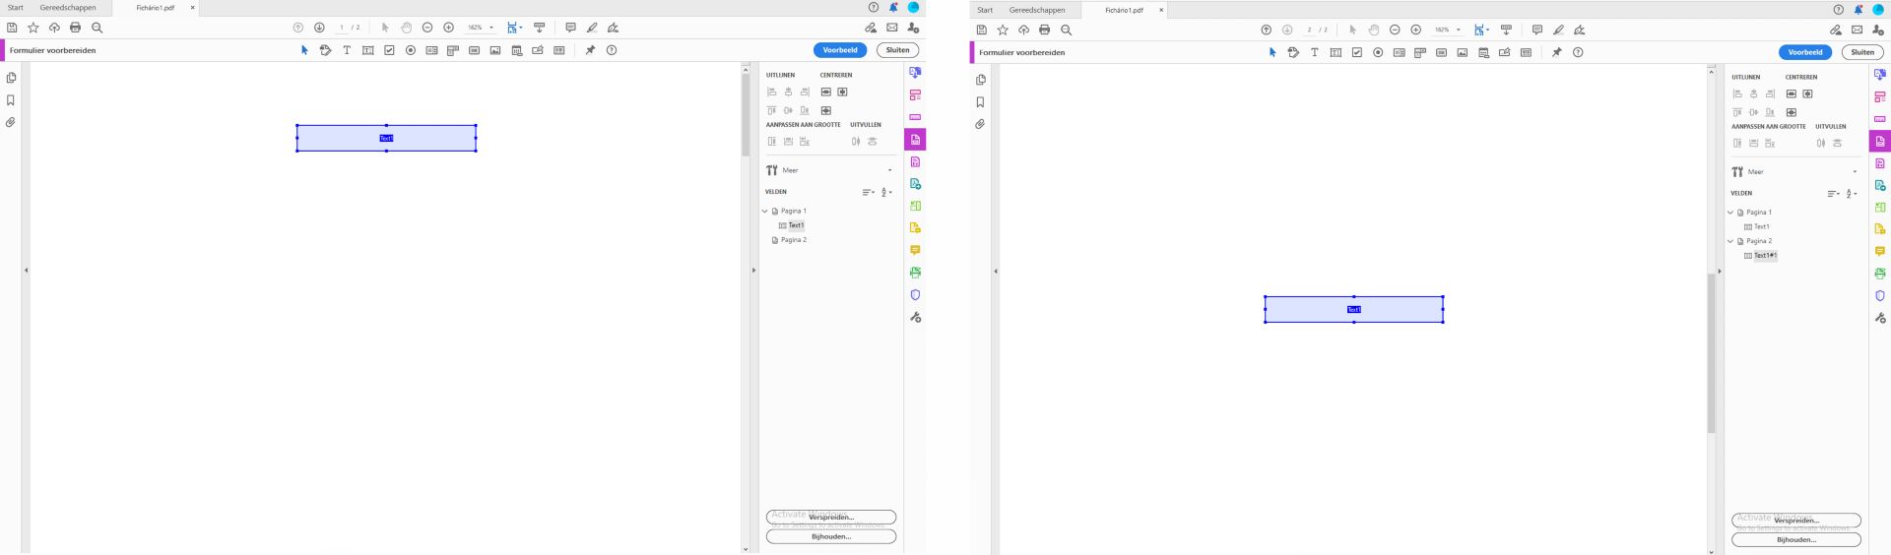Pick the checkbox field tool in left window
1891x555 pixels.
tap(389, 50)
